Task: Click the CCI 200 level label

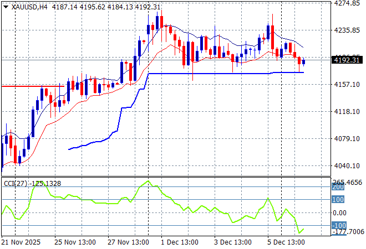Action: pos(338,187)
